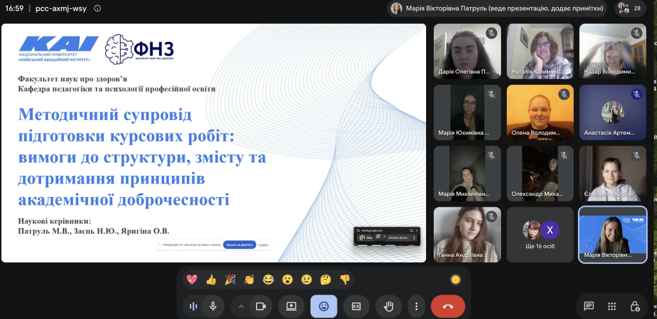This screenshot has width=657, height=319.
Task: Send the thumbs down reaction
Action: point(345,280)
